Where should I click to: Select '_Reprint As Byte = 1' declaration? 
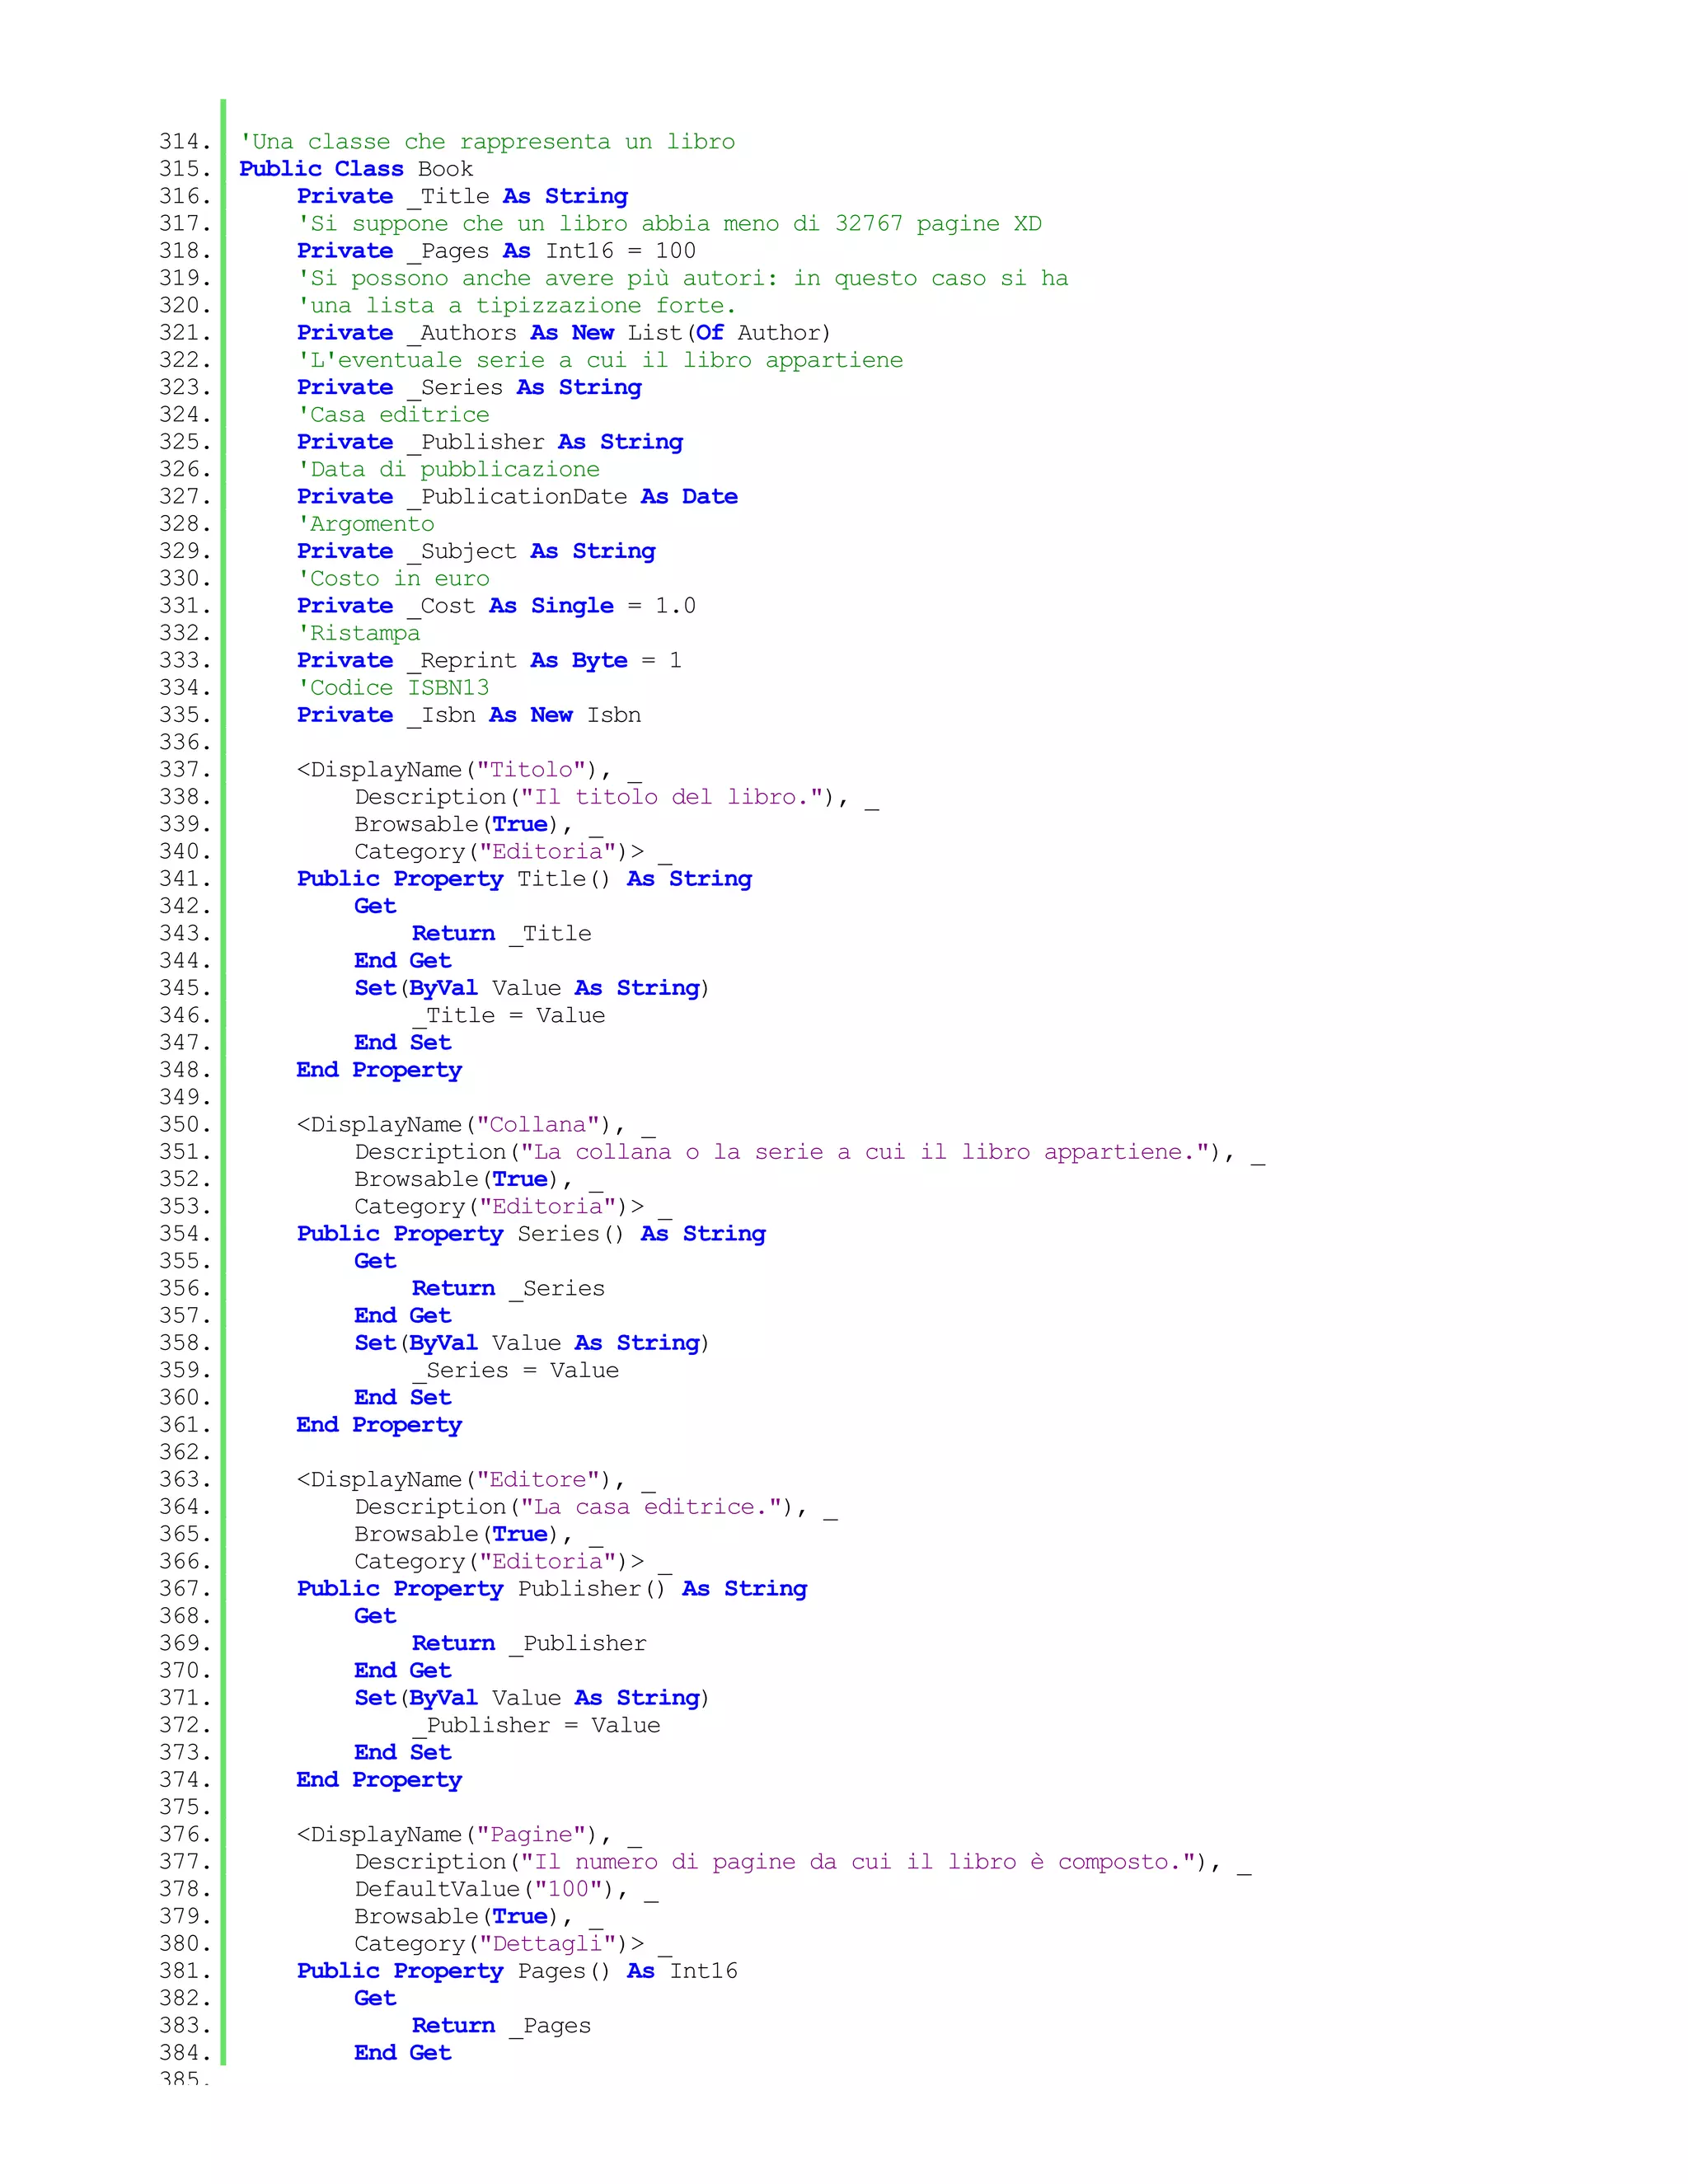click(x=544, y=660)
